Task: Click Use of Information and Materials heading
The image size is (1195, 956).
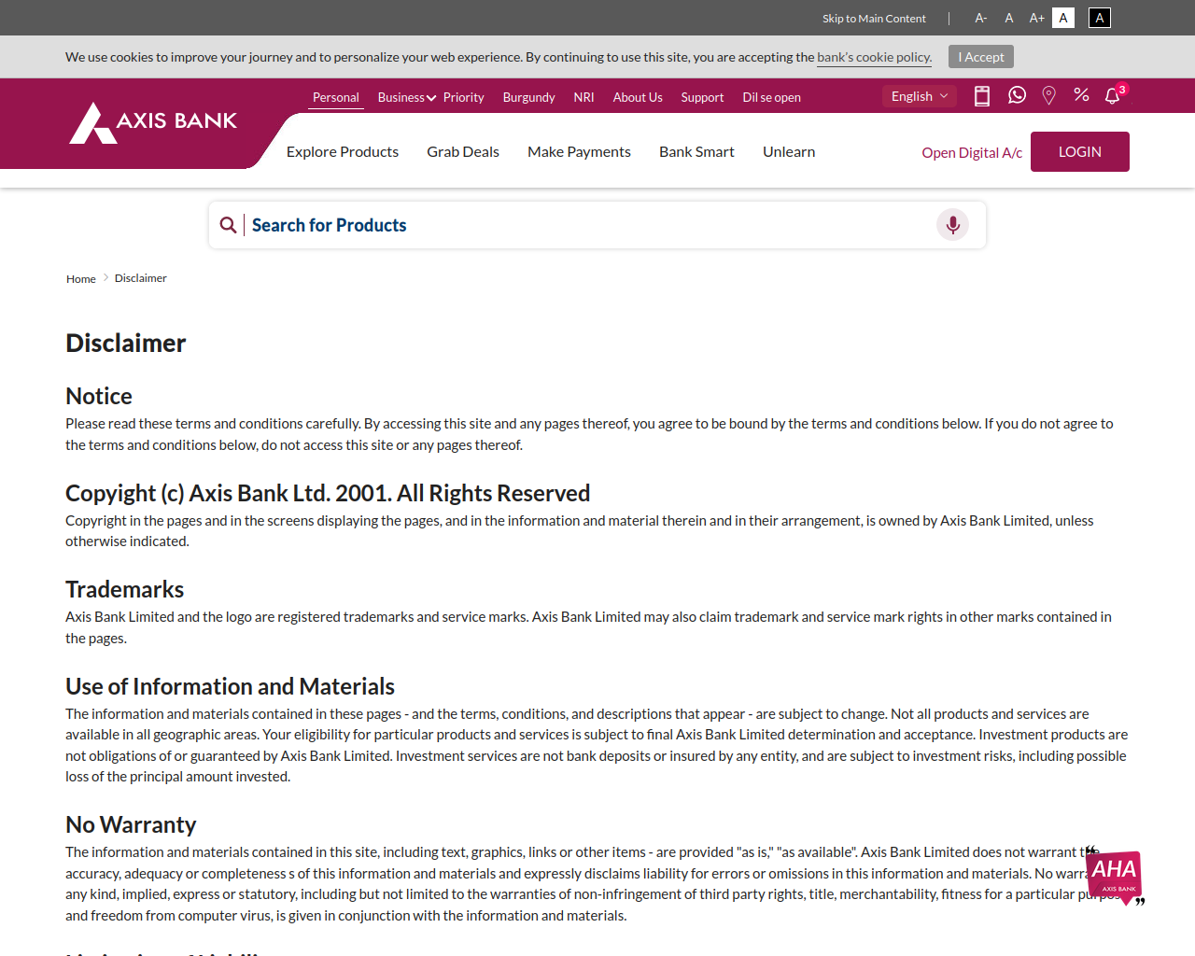Action: tap(231, 686)
